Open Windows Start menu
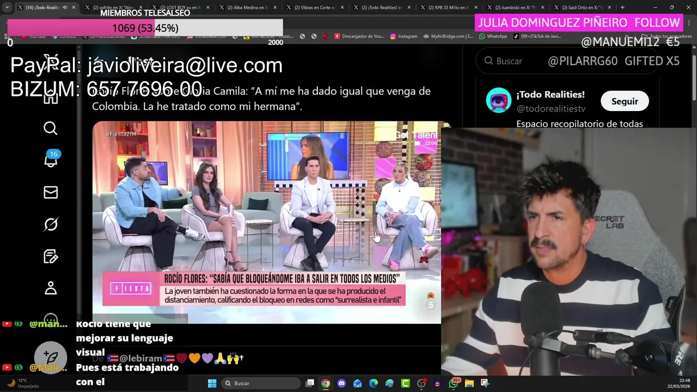The width and height of the screenshot is (697, 392). (x=212, y=383)
